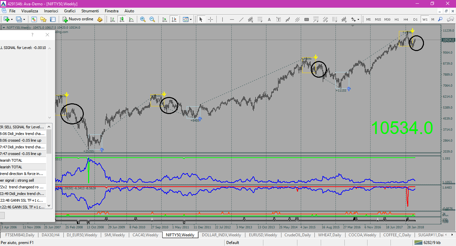Close the alert dialog
Screen dimensions: 456x246
pyautogui.click(x=47, y=35)
